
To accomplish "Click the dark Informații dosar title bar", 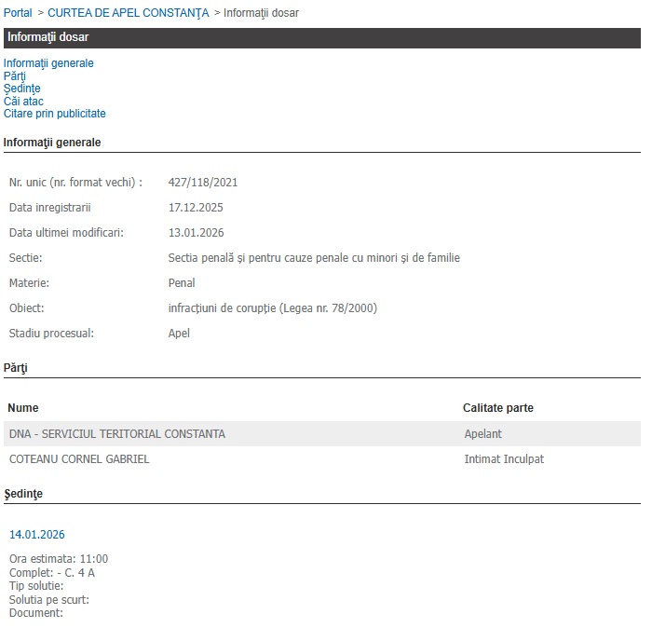I will pos(321,38).
